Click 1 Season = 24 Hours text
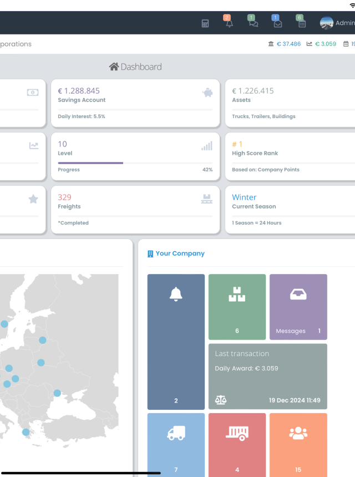 tap(257, 222)
